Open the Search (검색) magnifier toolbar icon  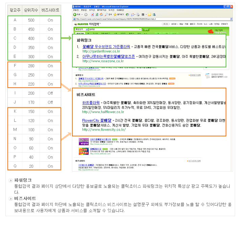(106, 15)
